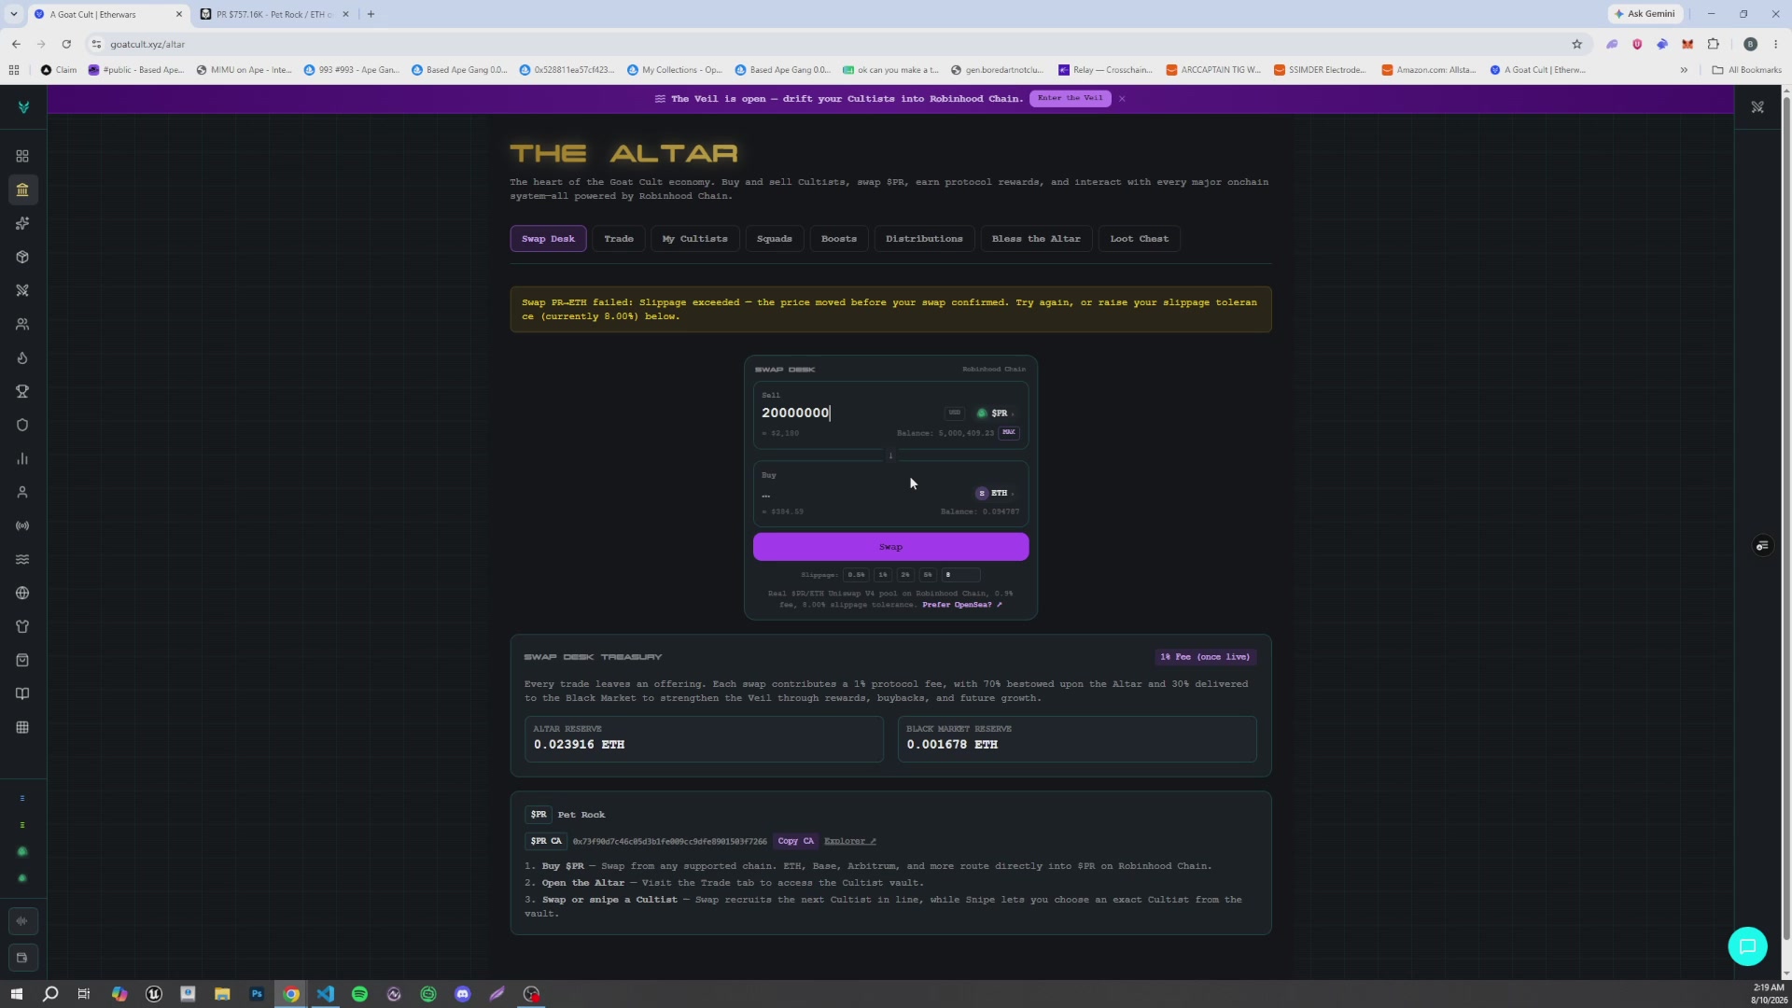This screenshot has width=1792, height=1008.
Task: Switch to the Squads tab
Action: point(775,239)
